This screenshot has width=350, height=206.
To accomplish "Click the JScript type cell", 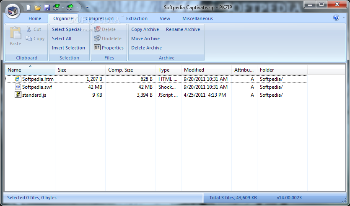I will point(169,95).
